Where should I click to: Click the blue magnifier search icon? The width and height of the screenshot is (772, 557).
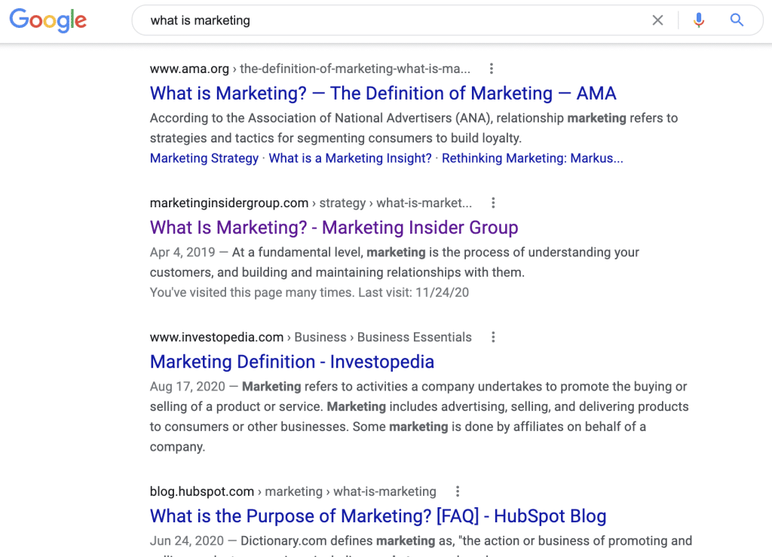[x=737, y=20]
